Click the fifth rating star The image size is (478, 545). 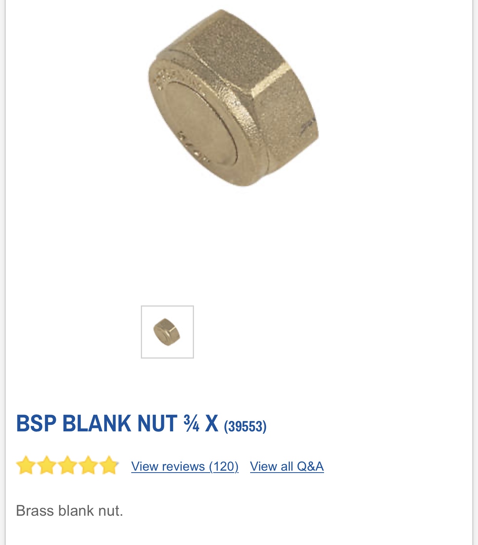click(109, 465)
